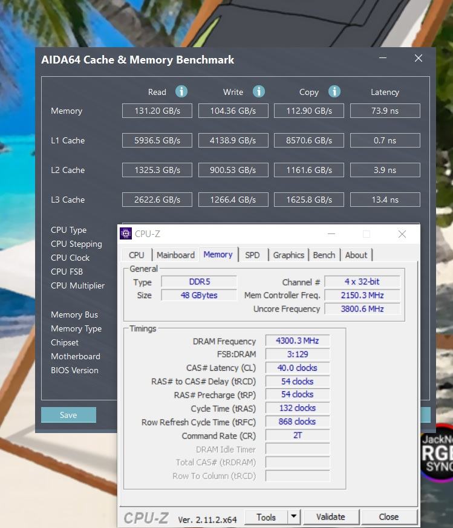
Task: Click the L3 Cache Write value 1266.4 GB/s
Action: [x=233, y=200]
